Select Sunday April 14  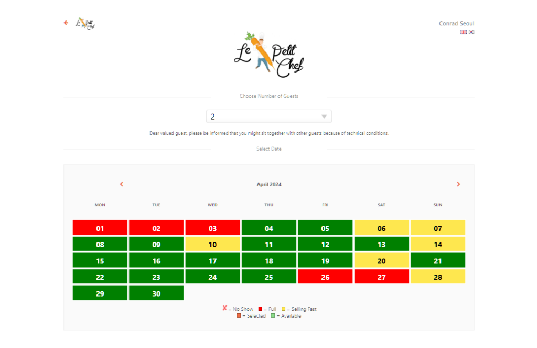[438, 244]
